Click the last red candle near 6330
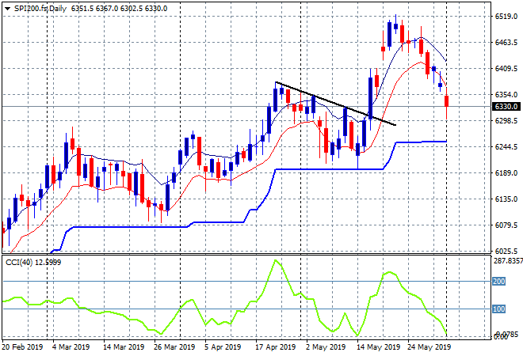This screenshot has width=523, height=356. 447,101
